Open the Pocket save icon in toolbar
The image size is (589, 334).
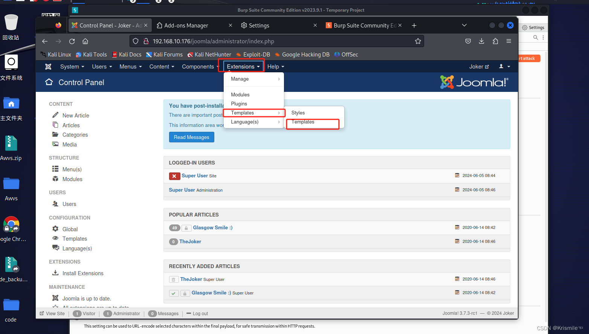tap(468, 41)
